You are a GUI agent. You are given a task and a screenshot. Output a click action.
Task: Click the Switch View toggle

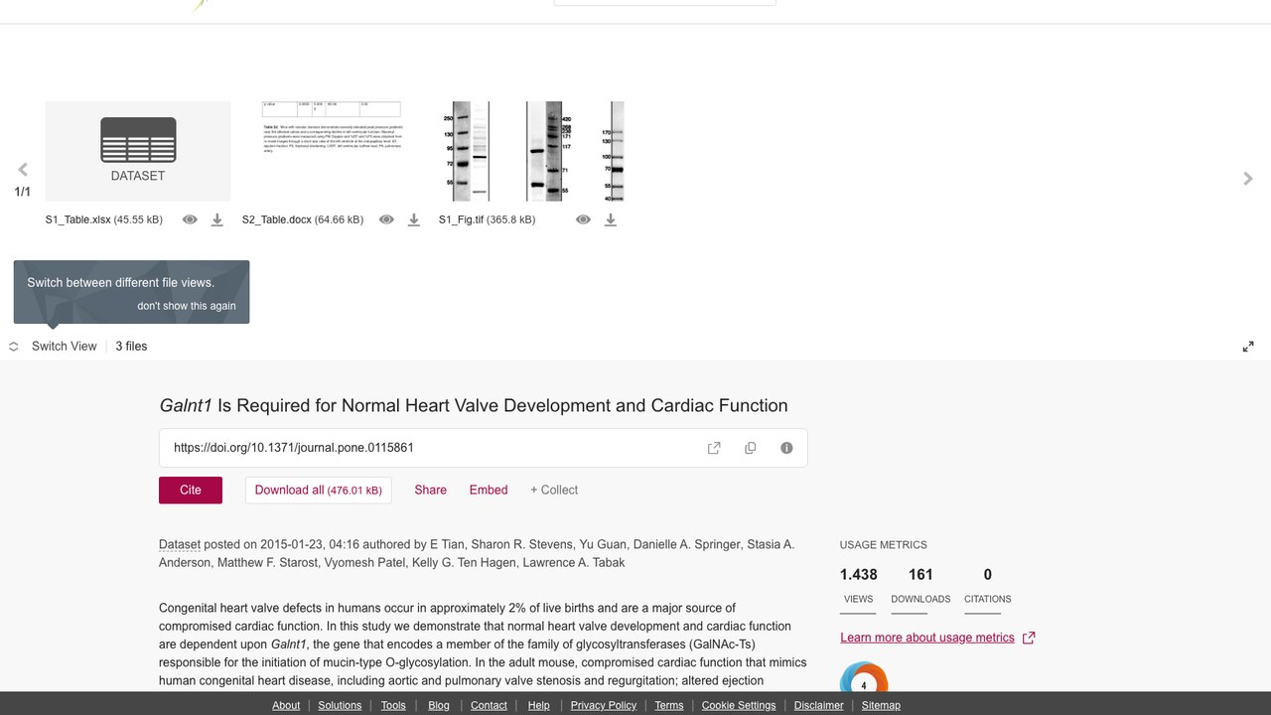click(54, 347)
